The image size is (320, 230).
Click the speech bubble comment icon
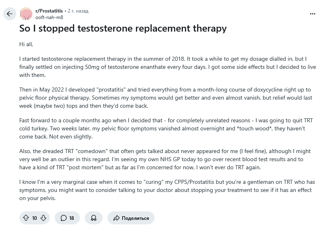[x=63, y=218]
